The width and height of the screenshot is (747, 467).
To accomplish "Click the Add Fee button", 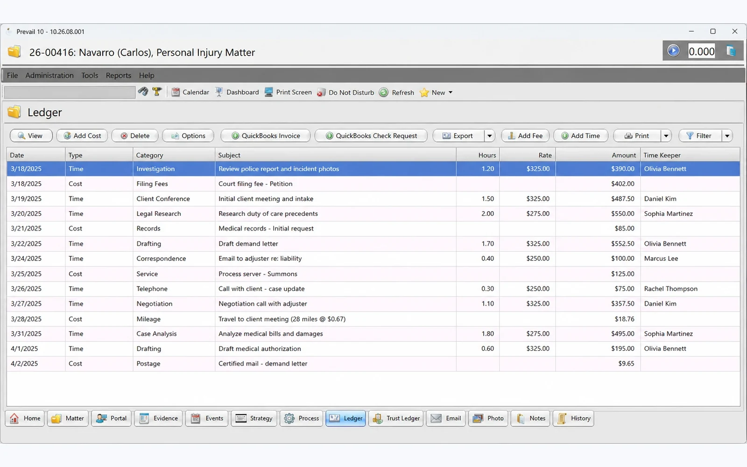I will 525,135.
